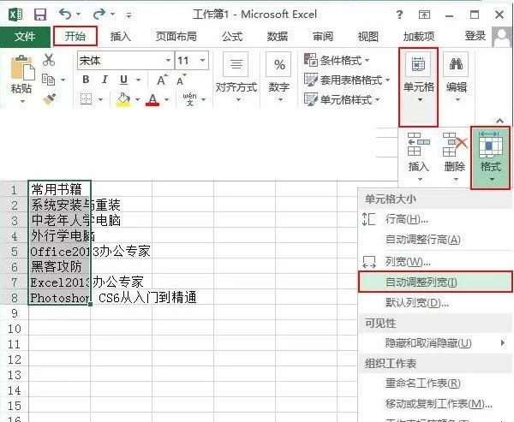Open the font name dropdown
Viewport: 514px width, 422px height.
pyautogui.click(x=168, y=61)
